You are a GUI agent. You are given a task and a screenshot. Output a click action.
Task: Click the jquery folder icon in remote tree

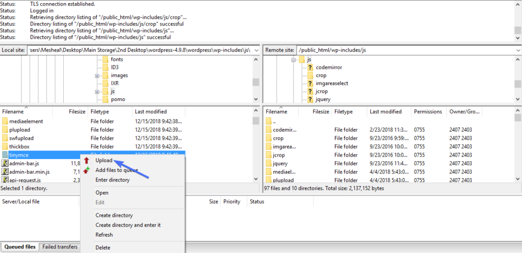(309, 99)
